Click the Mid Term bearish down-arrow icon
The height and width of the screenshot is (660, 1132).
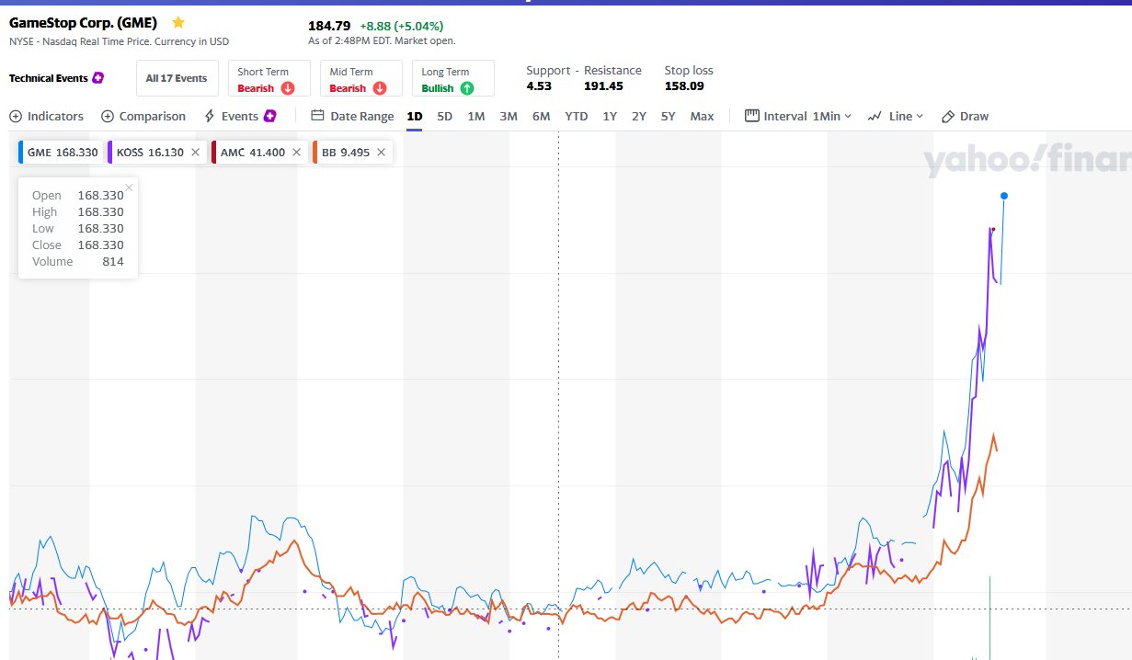click(380, 88)
